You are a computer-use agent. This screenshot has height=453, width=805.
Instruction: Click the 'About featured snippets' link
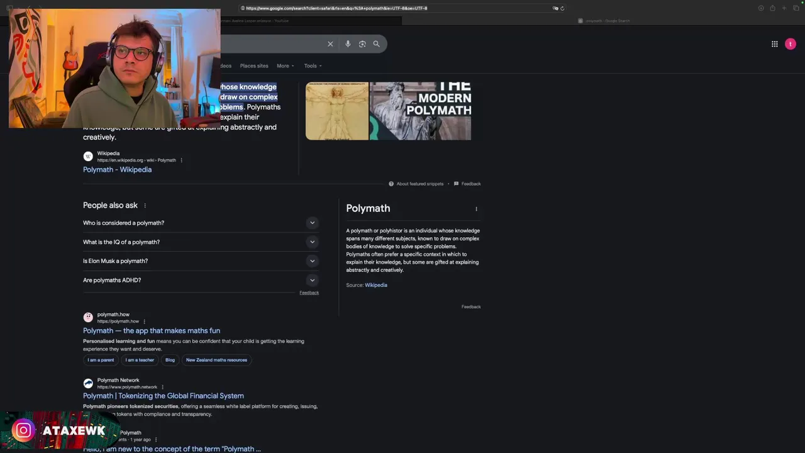(x=420, y=184)
